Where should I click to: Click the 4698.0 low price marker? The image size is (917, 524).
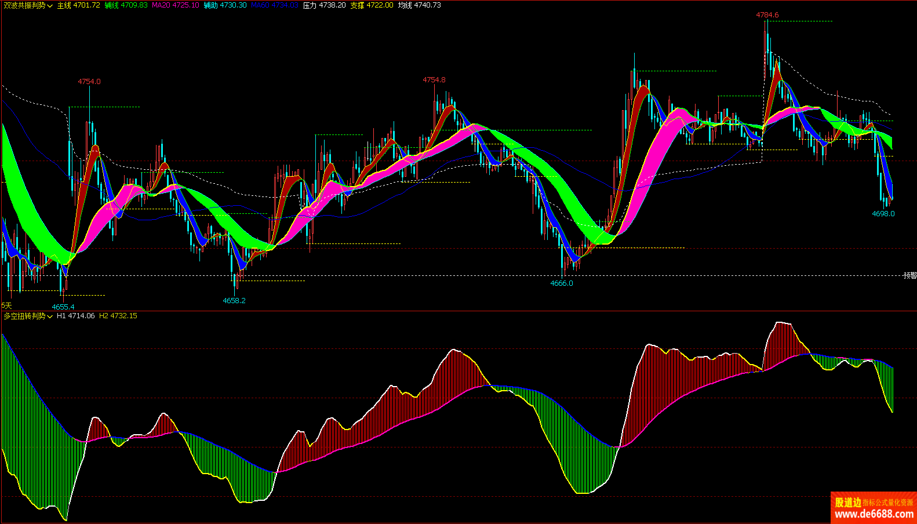pyautogui.click(x=883, y=214)
